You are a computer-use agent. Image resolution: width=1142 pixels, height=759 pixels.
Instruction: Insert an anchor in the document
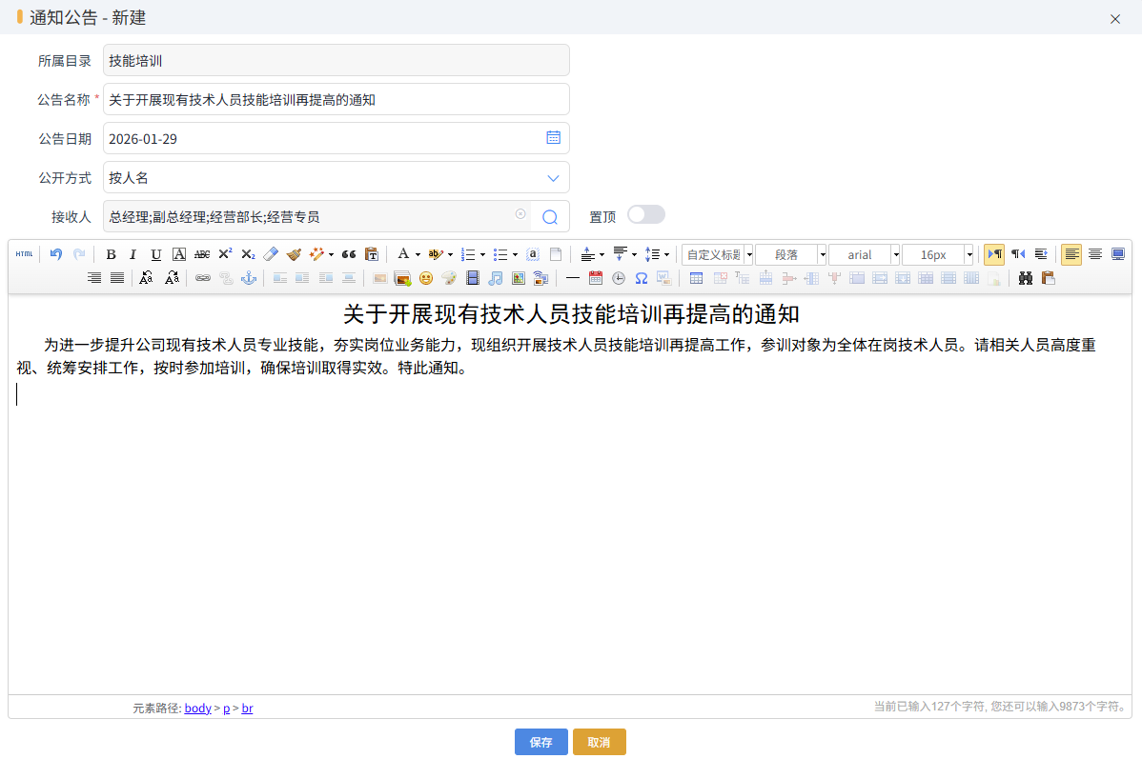(x=249, y=278)
